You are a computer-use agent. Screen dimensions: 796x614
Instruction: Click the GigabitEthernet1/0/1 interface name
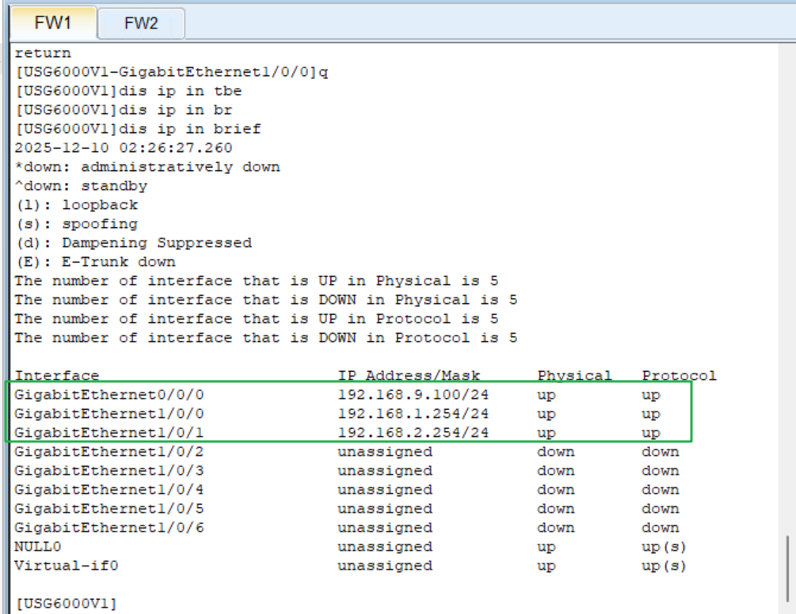coord(109,433)
